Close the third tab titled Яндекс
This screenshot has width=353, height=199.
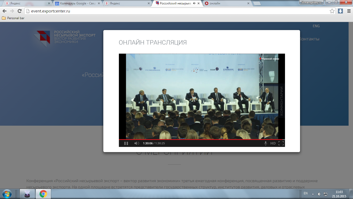148,3
